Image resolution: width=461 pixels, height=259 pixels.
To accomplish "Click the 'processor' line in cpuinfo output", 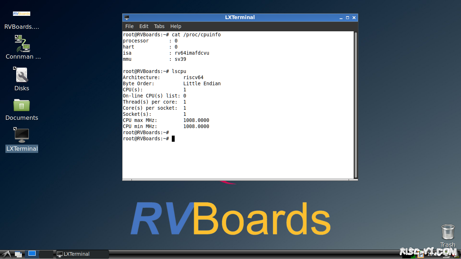I will pyautogui.click(x=150, y=41).
